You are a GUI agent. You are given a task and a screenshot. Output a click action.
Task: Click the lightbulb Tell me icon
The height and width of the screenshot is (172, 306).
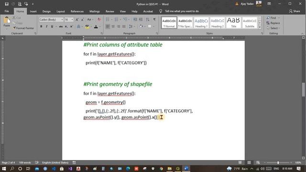[x=161, y=11]
